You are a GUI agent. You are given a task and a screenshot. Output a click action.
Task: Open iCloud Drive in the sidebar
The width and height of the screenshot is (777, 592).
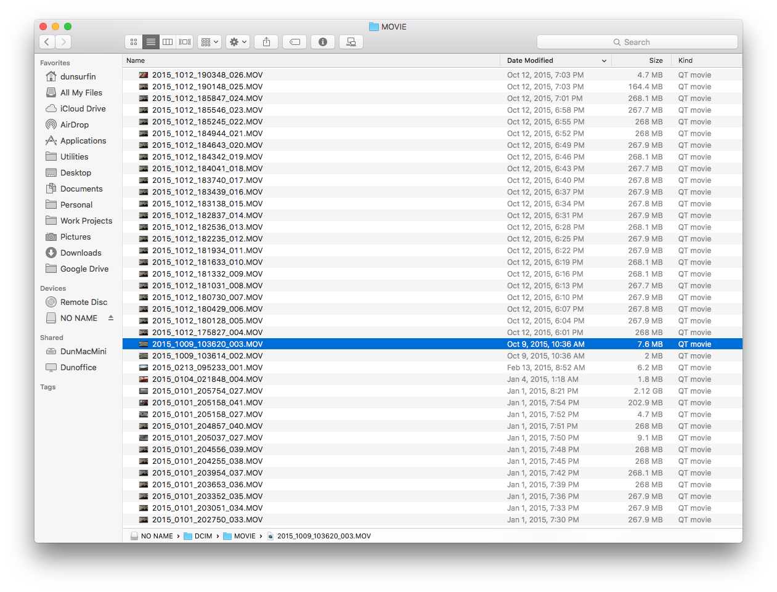click(83, 108)
